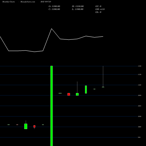Select the "BSE 939729" symbol text
This screenshot has width=146, height=146.
pos(46,2)
